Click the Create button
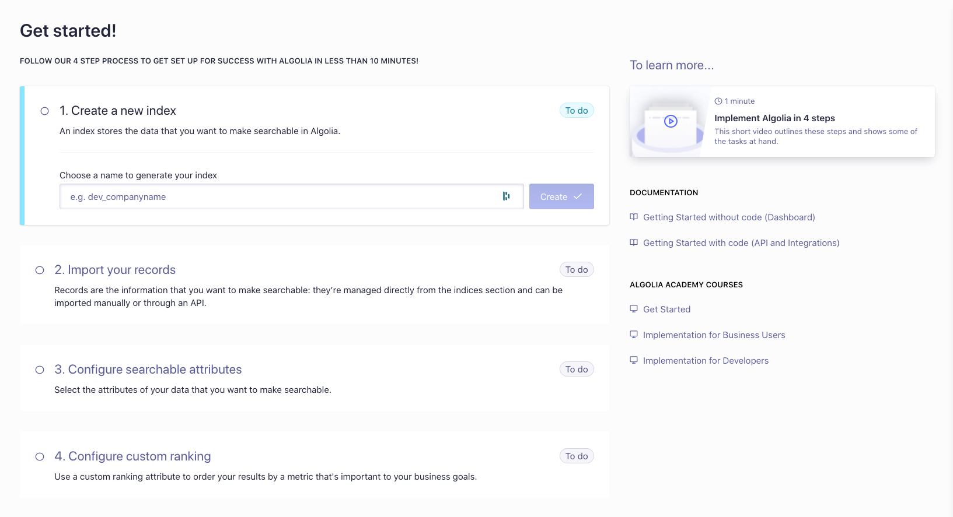Viewport: 953px width, 517px height. point(561,196)
